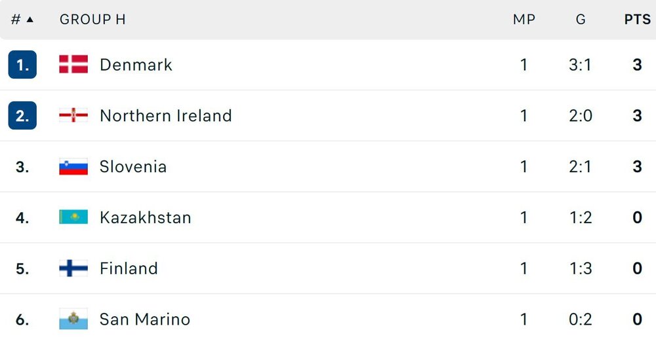
Task: Click the rank 1 position badge
Action: [x=22, y=65]
